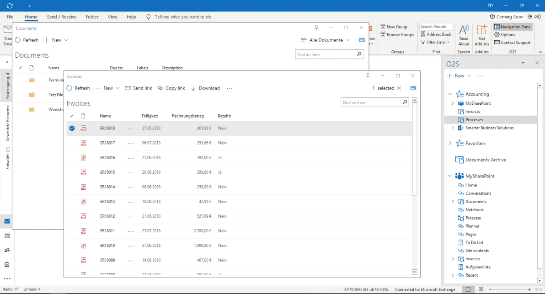Expand the Favoriten group
Image resolution: width=545 pixels, height=294 pixels.
point(450,143)
